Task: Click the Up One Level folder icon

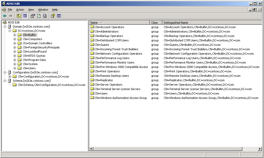Action: point(19,16)
